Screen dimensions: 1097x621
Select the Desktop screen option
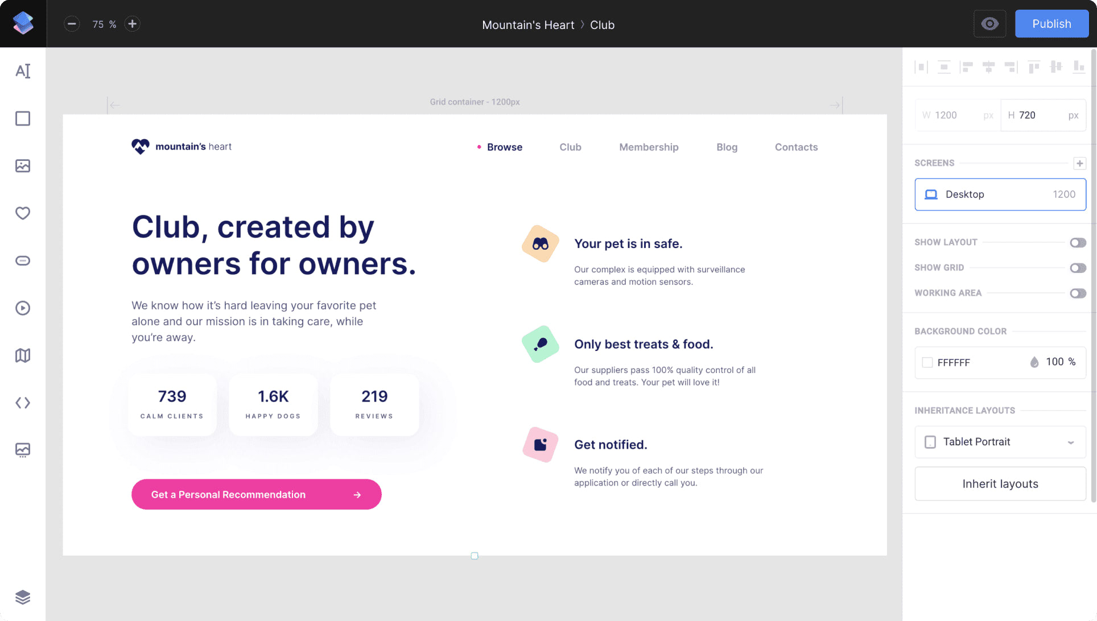pos(1000,194)
